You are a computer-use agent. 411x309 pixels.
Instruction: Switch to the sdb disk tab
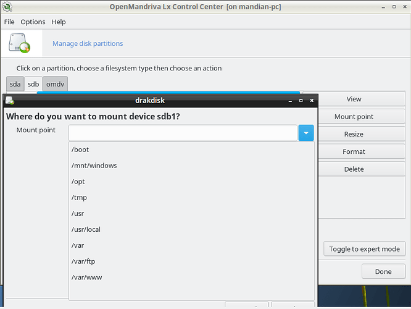tap(33, 84)
